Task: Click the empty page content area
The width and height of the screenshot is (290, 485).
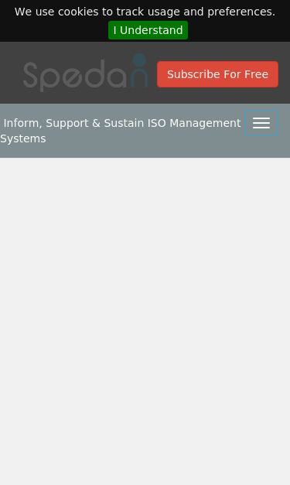Action: tap(145, 321)
